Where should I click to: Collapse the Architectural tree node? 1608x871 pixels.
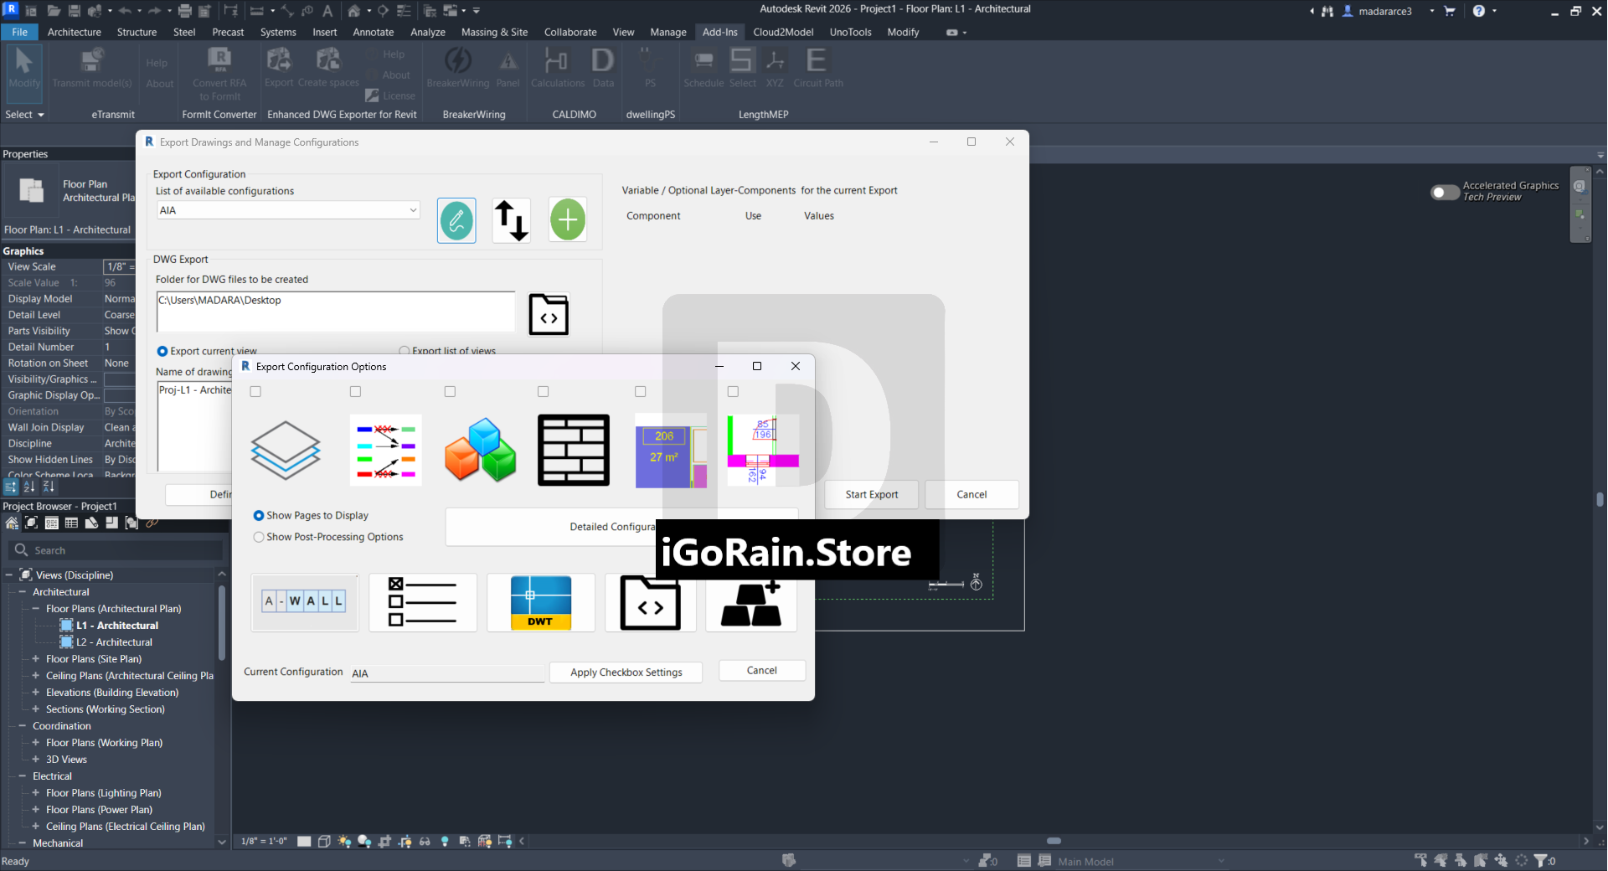(x=23, y=592)
